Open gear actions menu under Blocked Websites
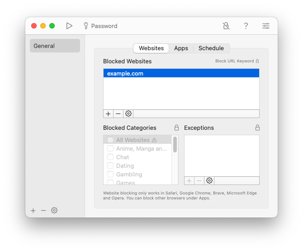This screenshot has height=251, width=303. [128, 114]
